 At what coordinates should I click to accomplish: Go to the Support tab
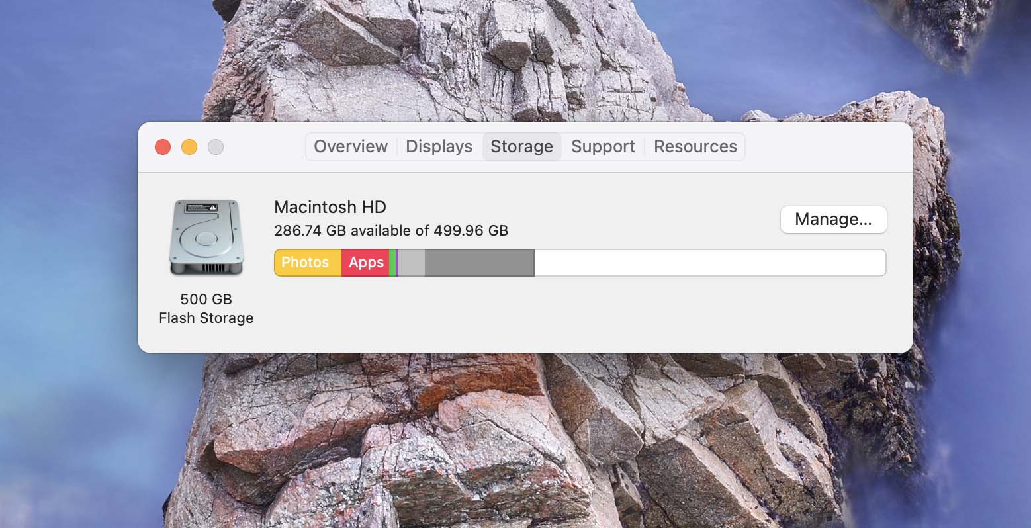tap(603, 146)
